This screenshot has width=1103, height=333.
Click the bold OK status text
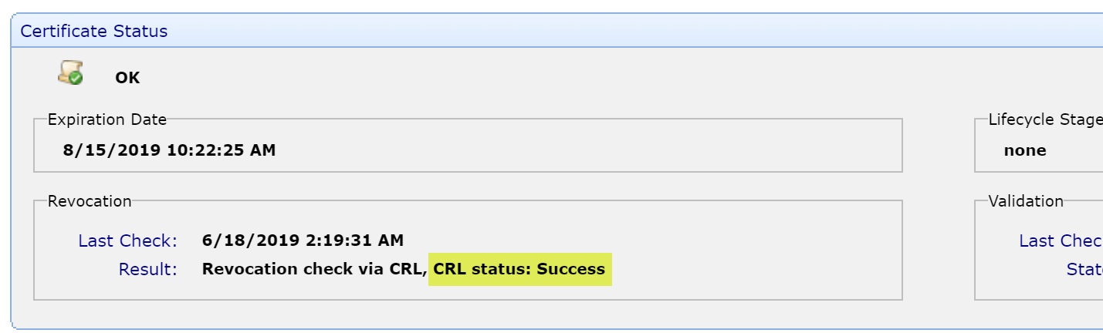pyautogui.click(x=127, y=78)
